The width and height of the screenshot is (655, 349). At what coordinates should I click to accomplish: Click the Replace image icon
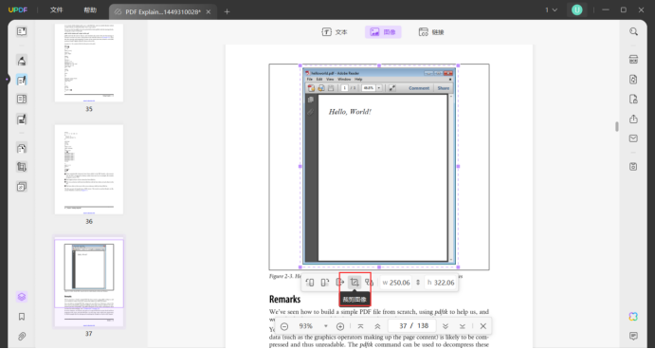369,283
